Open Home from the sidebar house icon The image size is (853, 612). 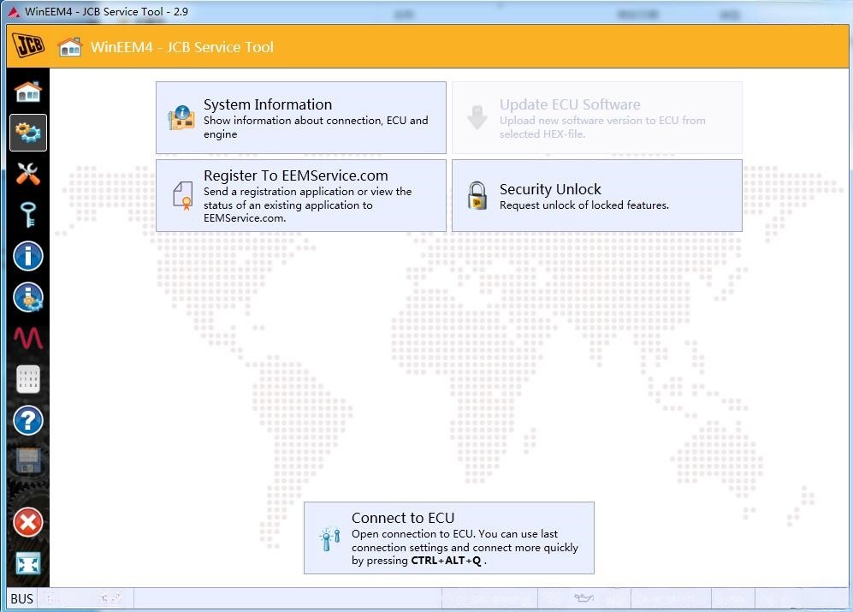click(x=28, y=92)
